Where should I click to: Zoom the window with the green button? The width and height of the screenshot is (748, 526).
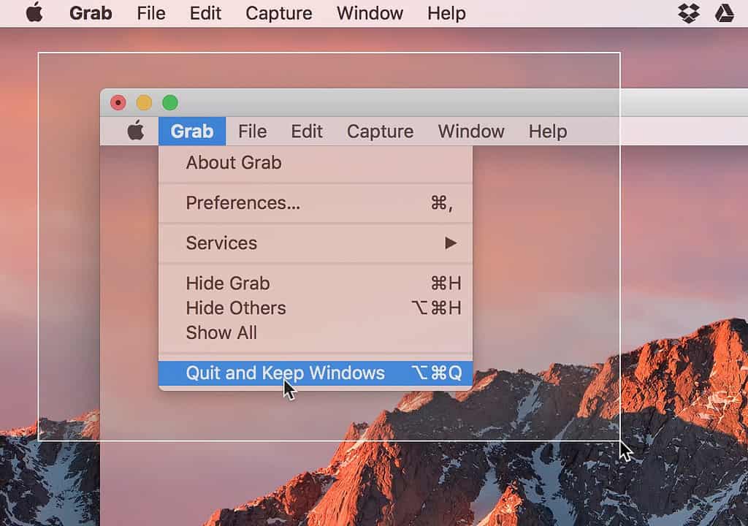[170, 102]
